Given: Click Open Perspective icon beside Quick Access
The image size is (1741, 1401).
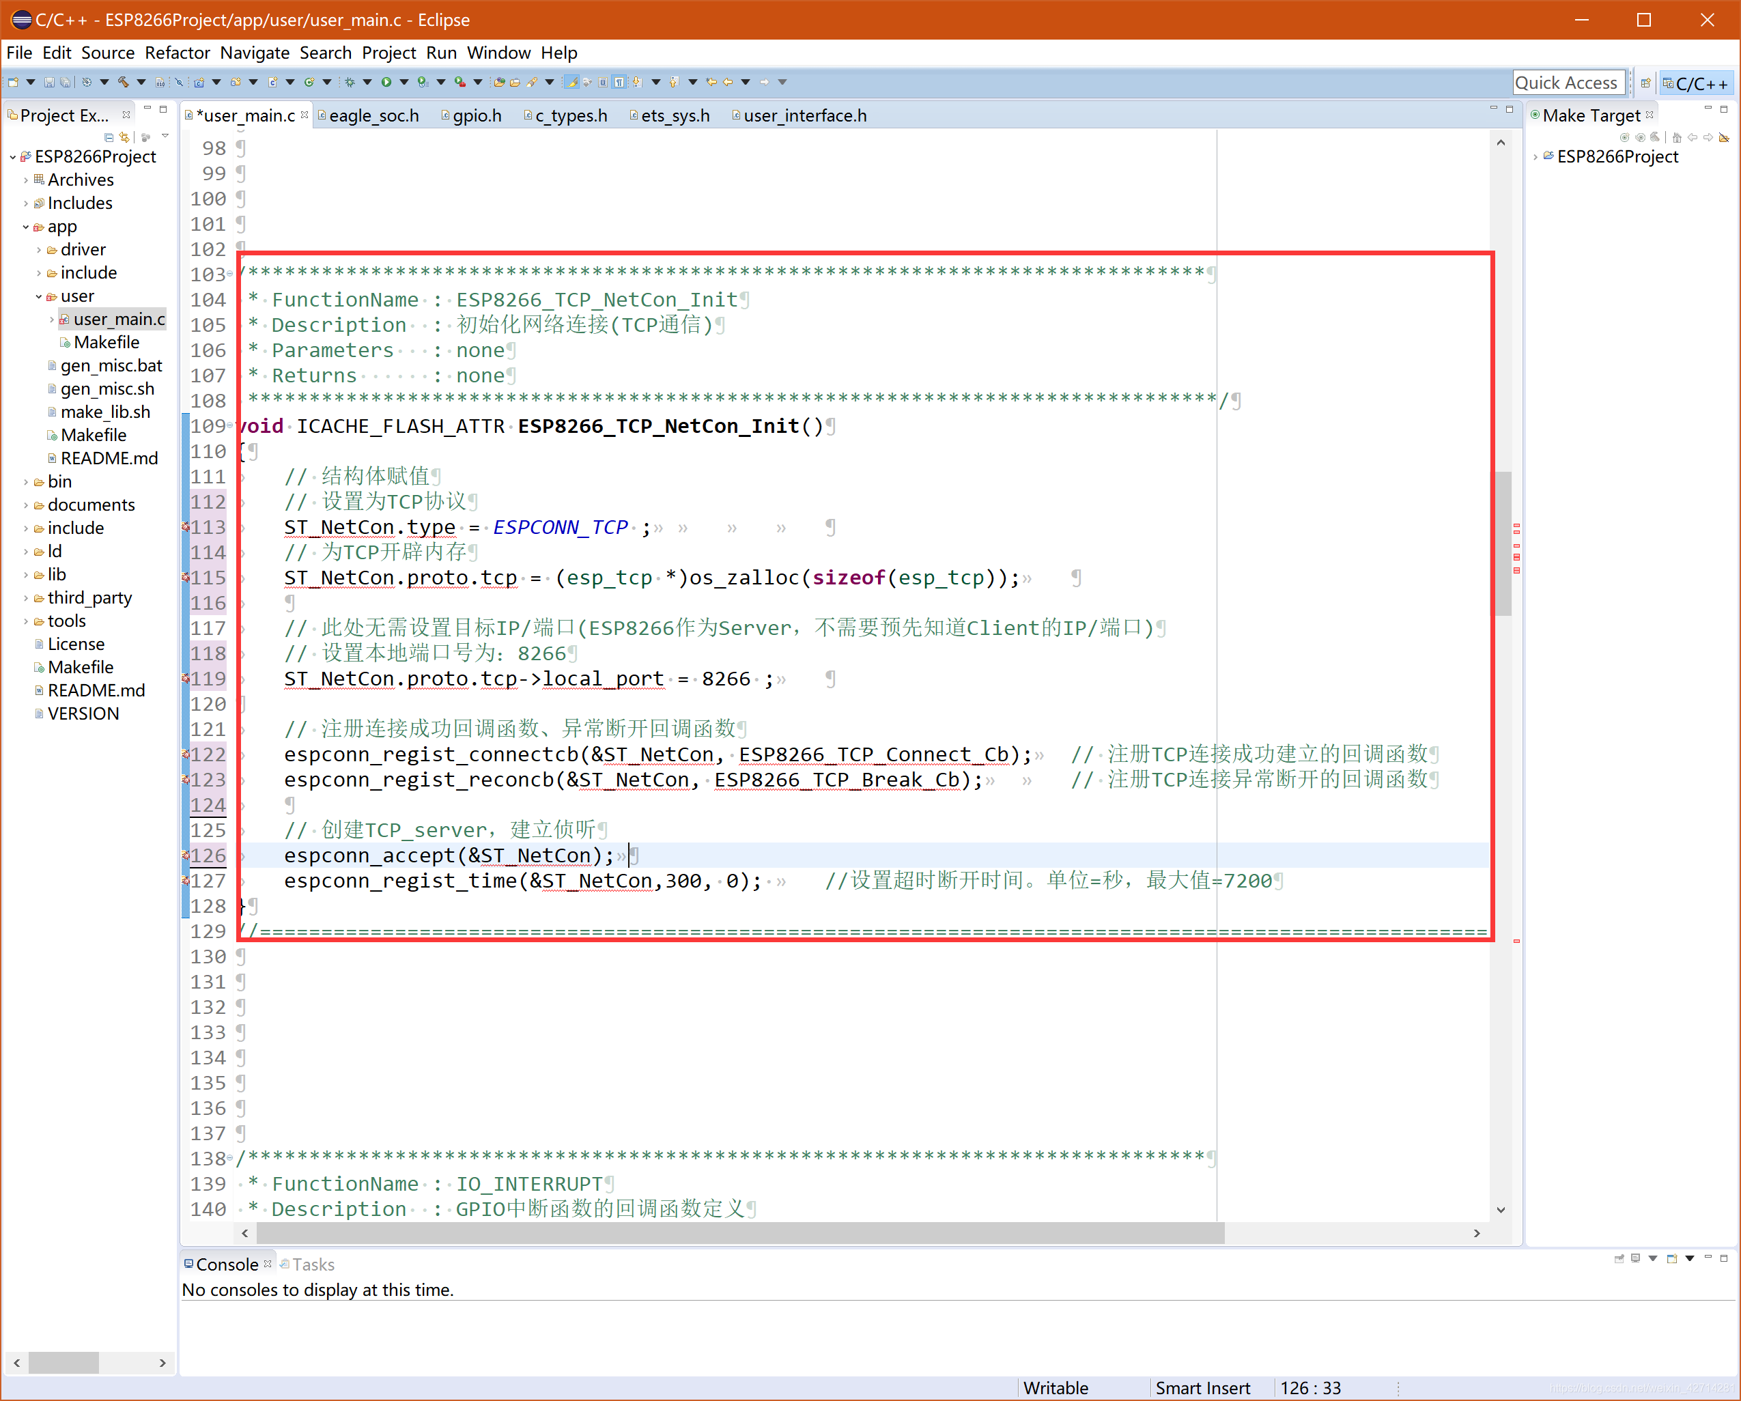Looking at the screenshot, I should tap(1645, 83).
